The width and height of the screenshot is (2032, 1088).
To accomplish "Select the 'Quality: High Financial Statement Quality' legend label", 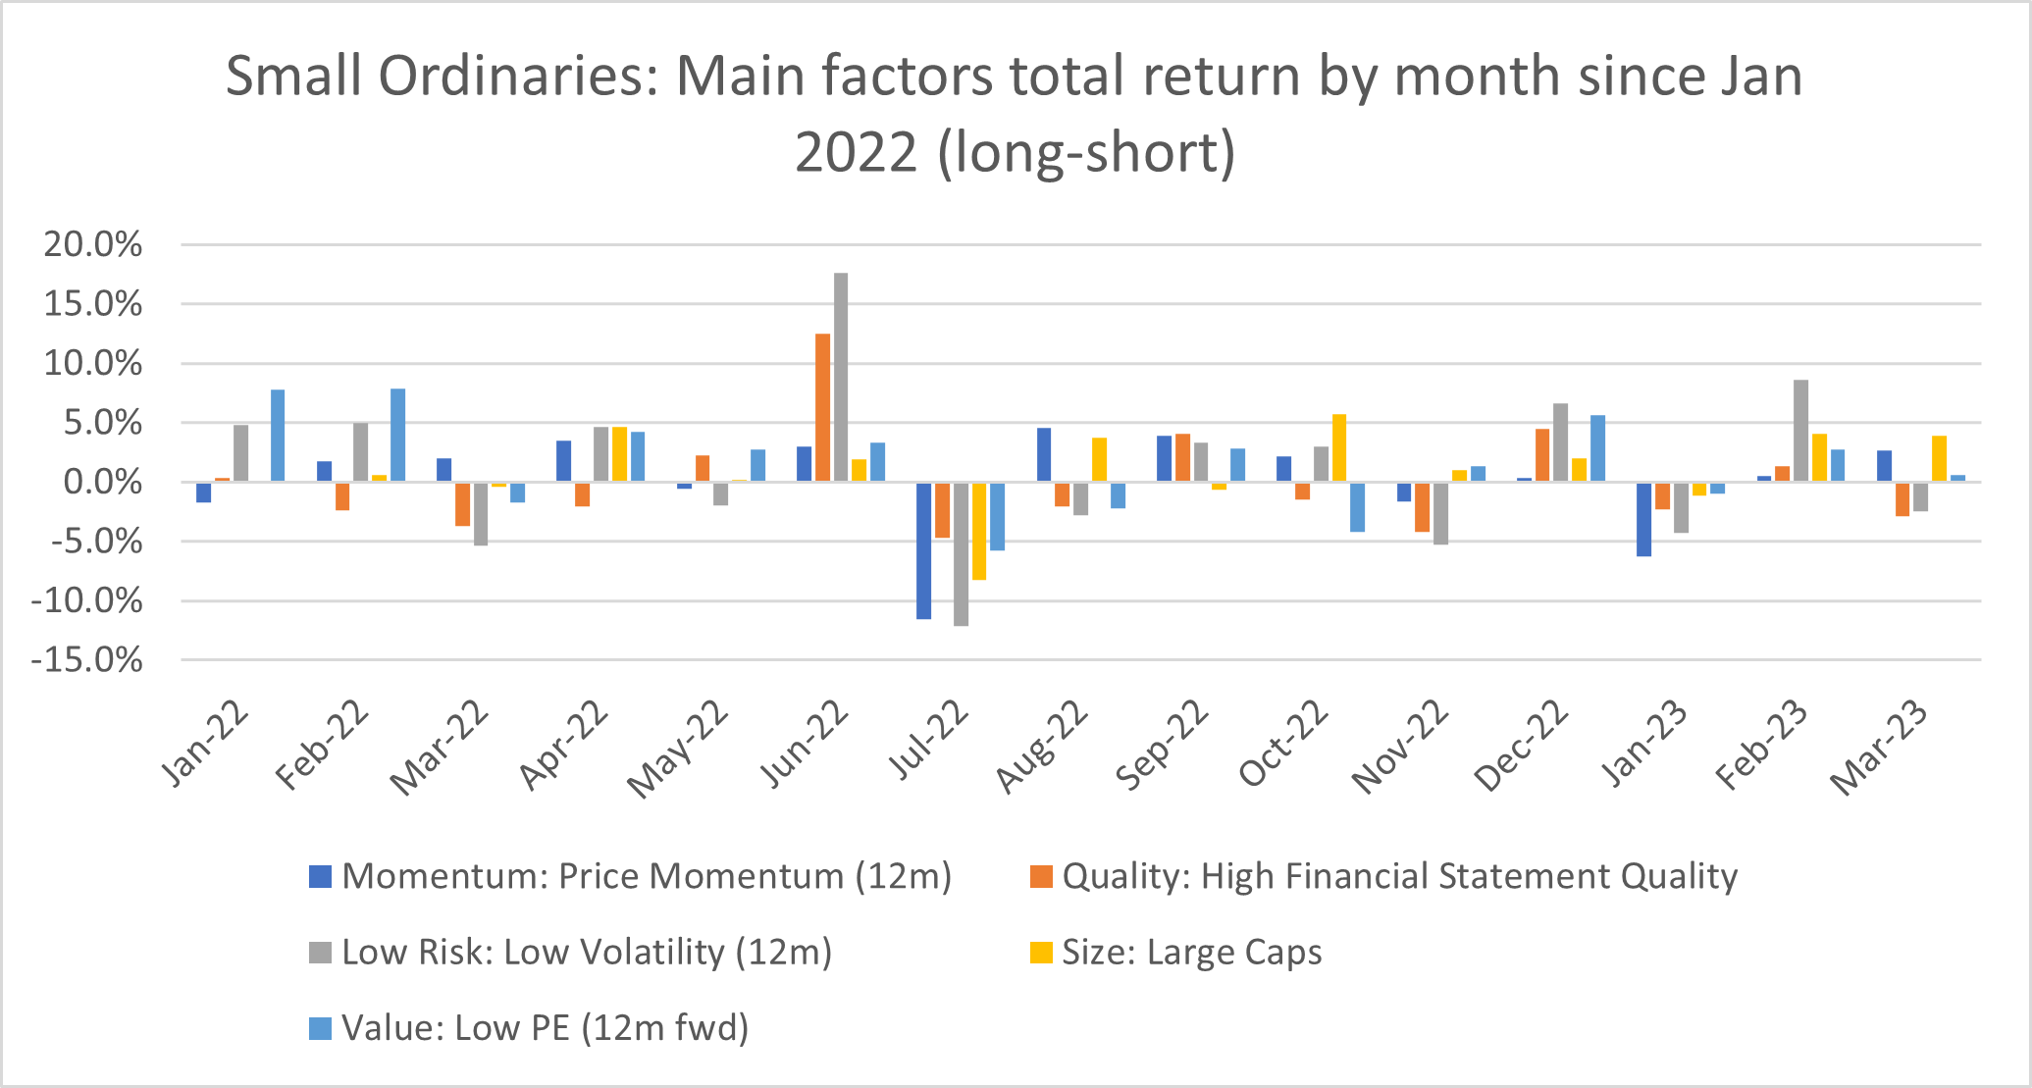I will tap(1399, 876).
